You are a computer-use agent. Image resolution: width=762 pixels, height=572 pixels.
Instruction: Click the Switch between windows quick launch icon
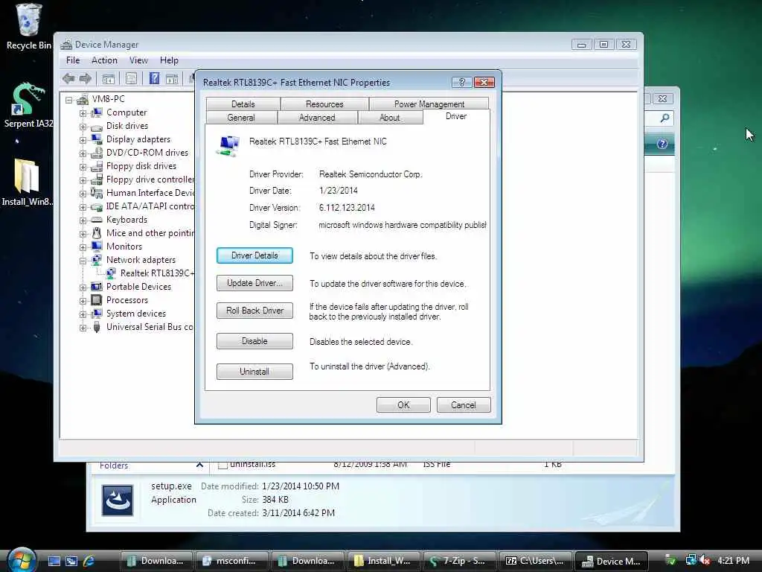pyautogui.click(x=71, y=562)
